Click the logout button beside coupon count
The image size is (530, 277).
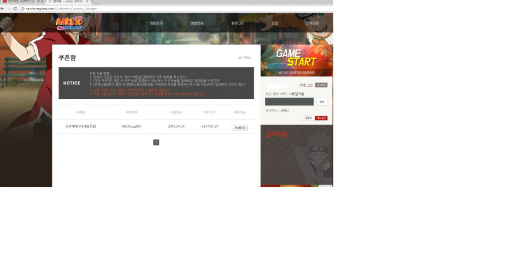[x=321, y=85]
